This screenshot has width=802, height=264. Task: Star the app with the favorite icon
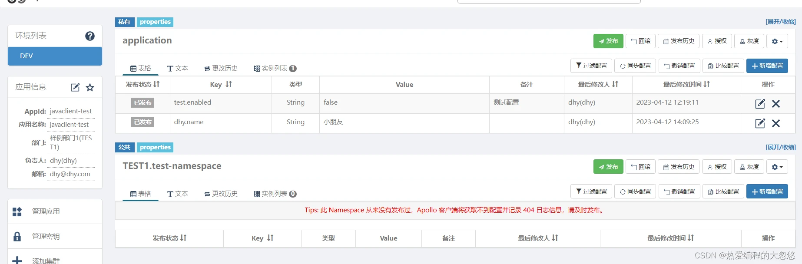90,87
